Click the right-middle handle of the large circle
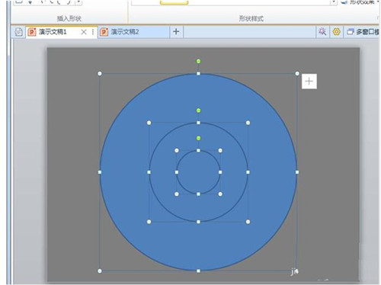The width and height of the screenshot is (381, 285). pyautogui.click(x=297, y=172)
